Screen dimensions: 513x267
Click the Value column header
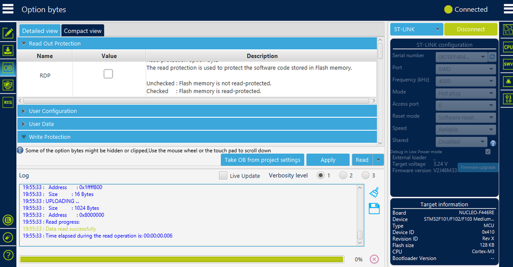tap(109, 56)
